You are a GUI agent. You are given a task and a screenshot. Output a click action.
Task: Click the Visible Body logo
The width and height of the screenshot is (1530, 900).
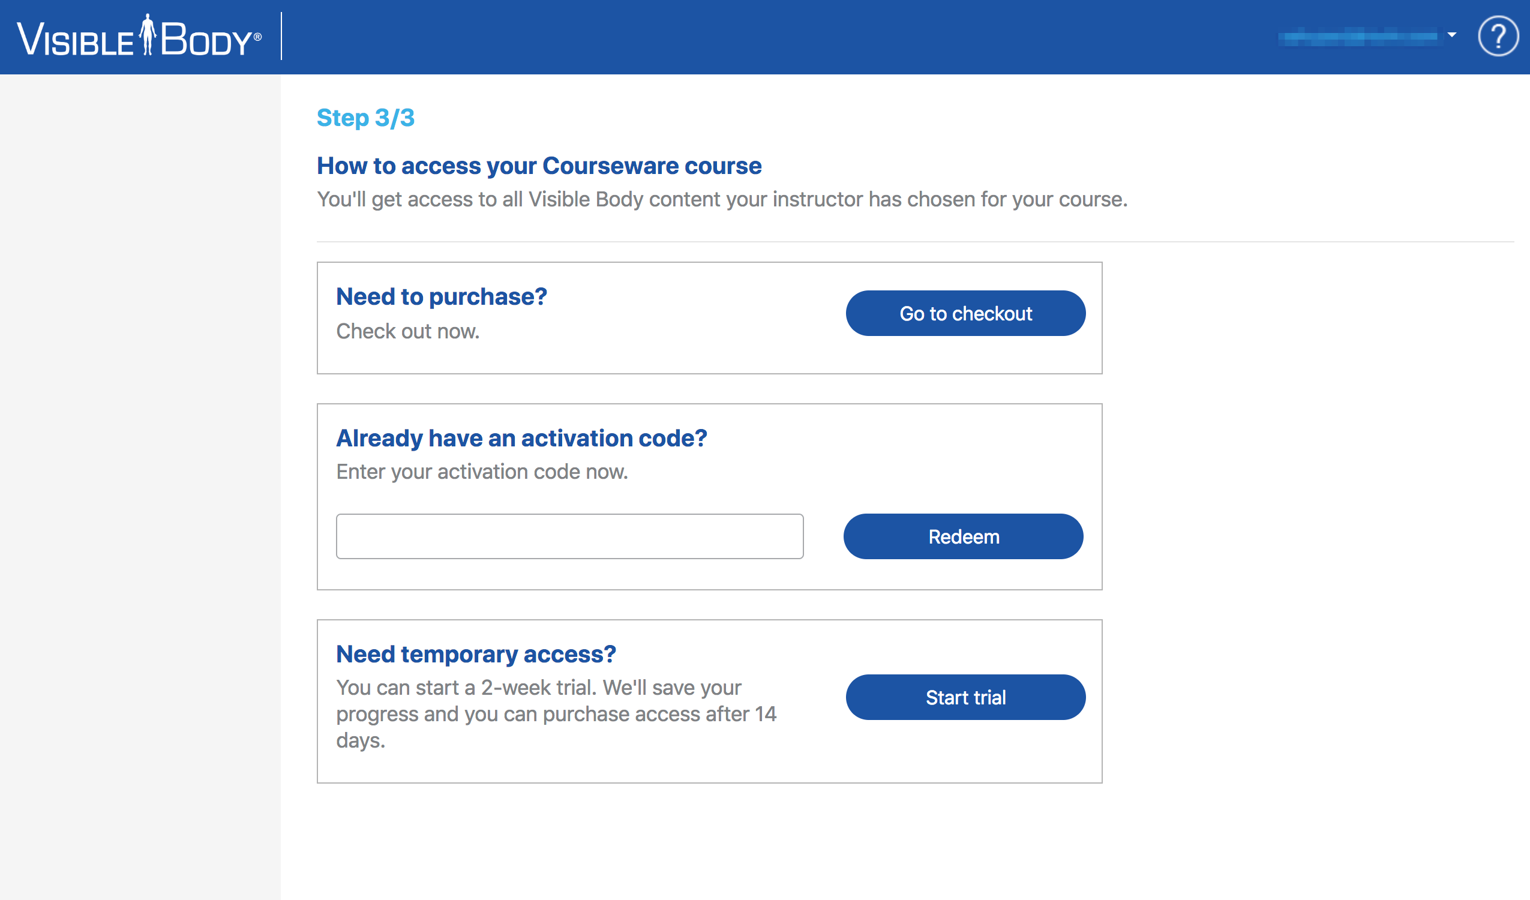pyautogui.click(x=140, y=37)
